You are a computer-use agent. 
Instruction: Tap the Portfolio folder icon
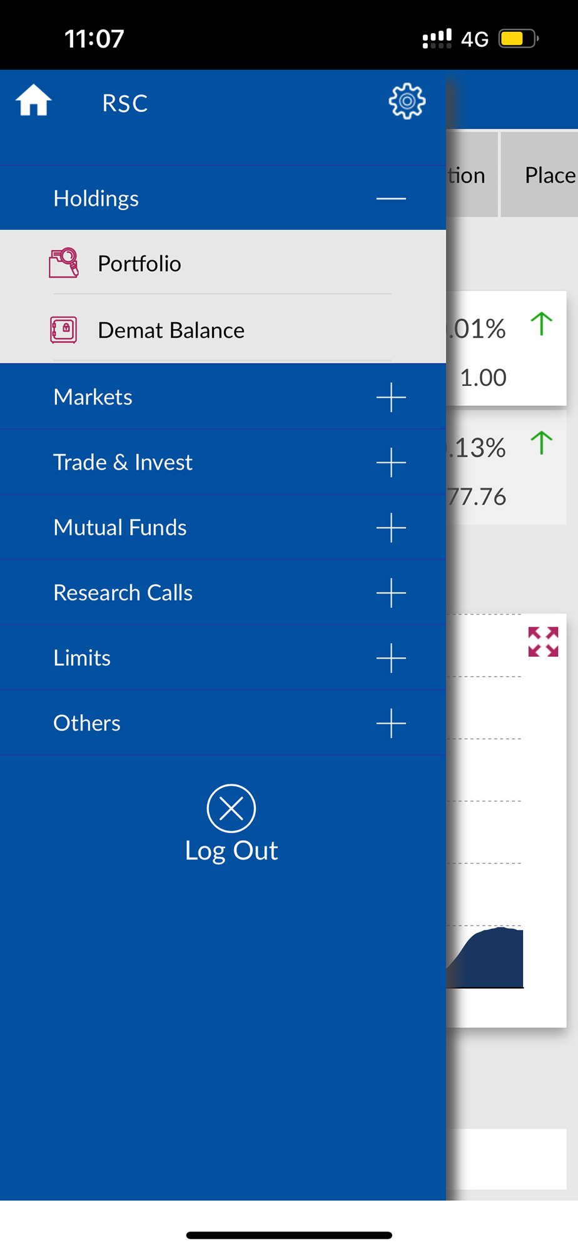click(64, 263)
